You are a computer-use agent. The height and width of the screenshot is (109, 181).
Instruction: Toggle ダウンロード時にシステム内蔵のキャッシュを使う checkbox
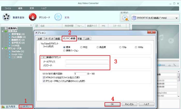[44, 81]
